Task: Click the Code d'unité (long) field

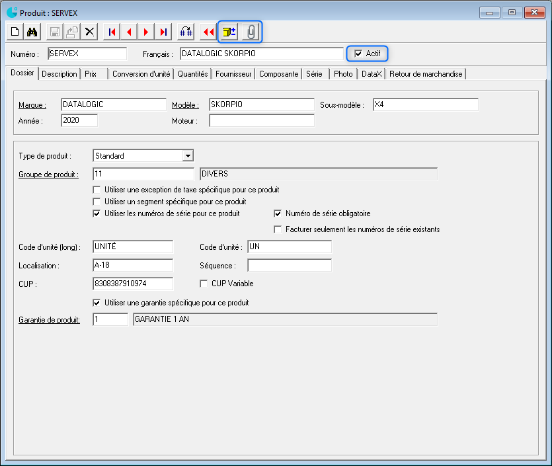Action: [133, 247]
